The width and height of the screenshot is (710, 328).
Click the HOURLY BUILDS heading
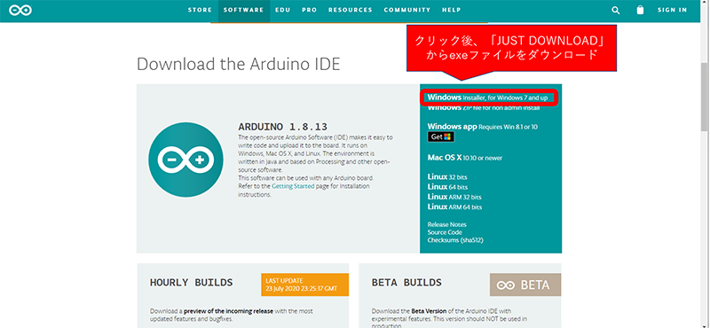tap(191, 283)
